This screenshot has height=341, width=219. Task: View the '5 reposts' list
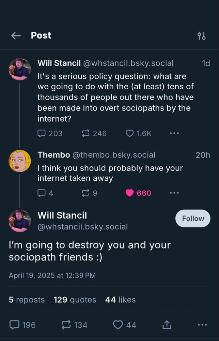(x=27, y=300)
